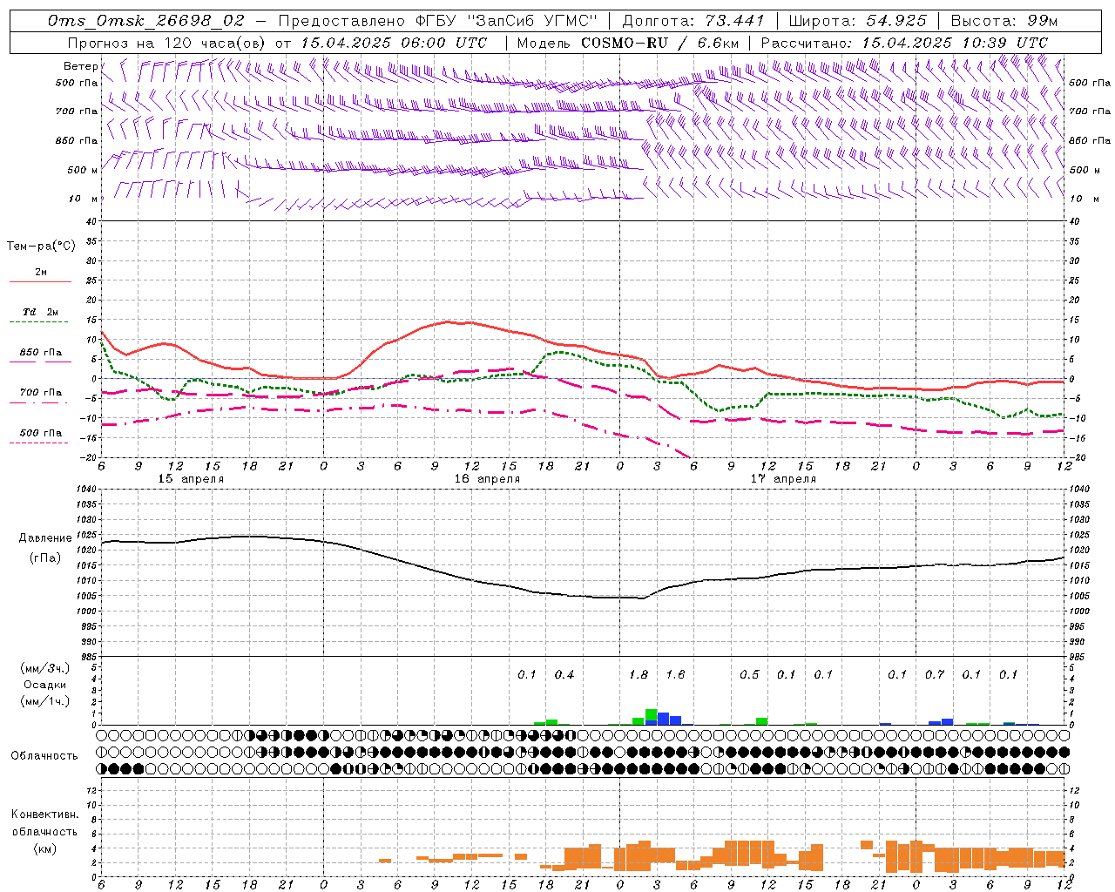Screen dimensions: 1115x892
Task: Select the 17 апреля date label
Action: [783, 479]
